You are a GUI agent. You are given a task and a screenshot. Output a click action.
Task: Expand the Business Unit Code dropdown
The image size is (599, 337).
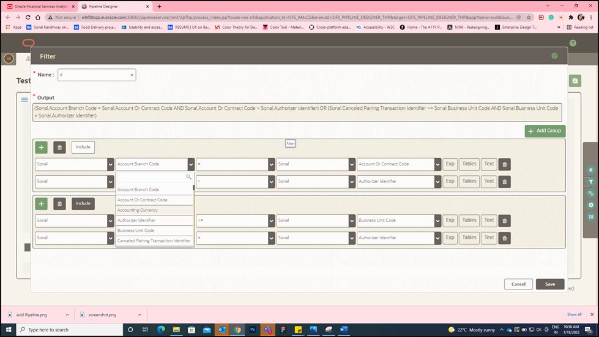[437, 221]
